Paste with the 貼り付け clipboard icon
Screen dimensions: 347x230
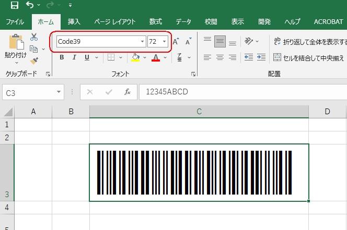tap(16, 42)
